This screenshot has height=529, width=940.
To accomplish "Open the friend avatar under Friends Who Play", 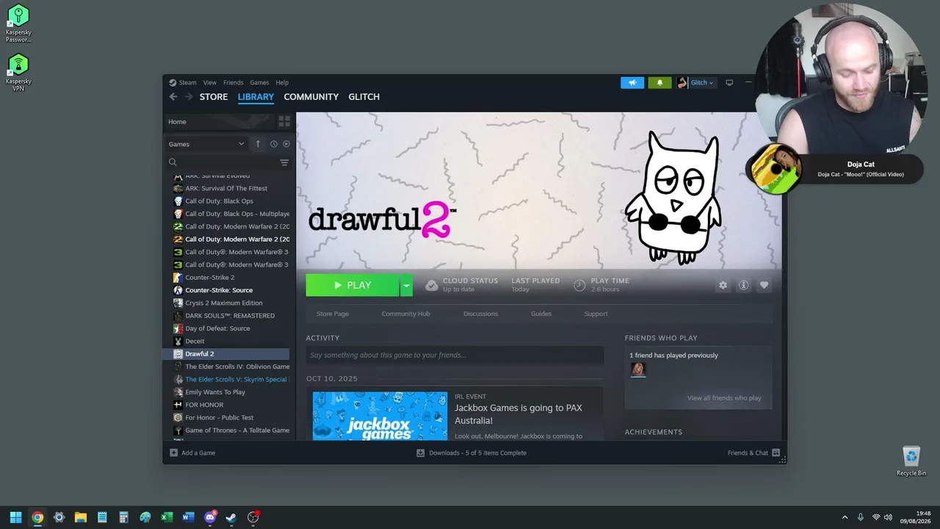I will click(x=638, y=370).
